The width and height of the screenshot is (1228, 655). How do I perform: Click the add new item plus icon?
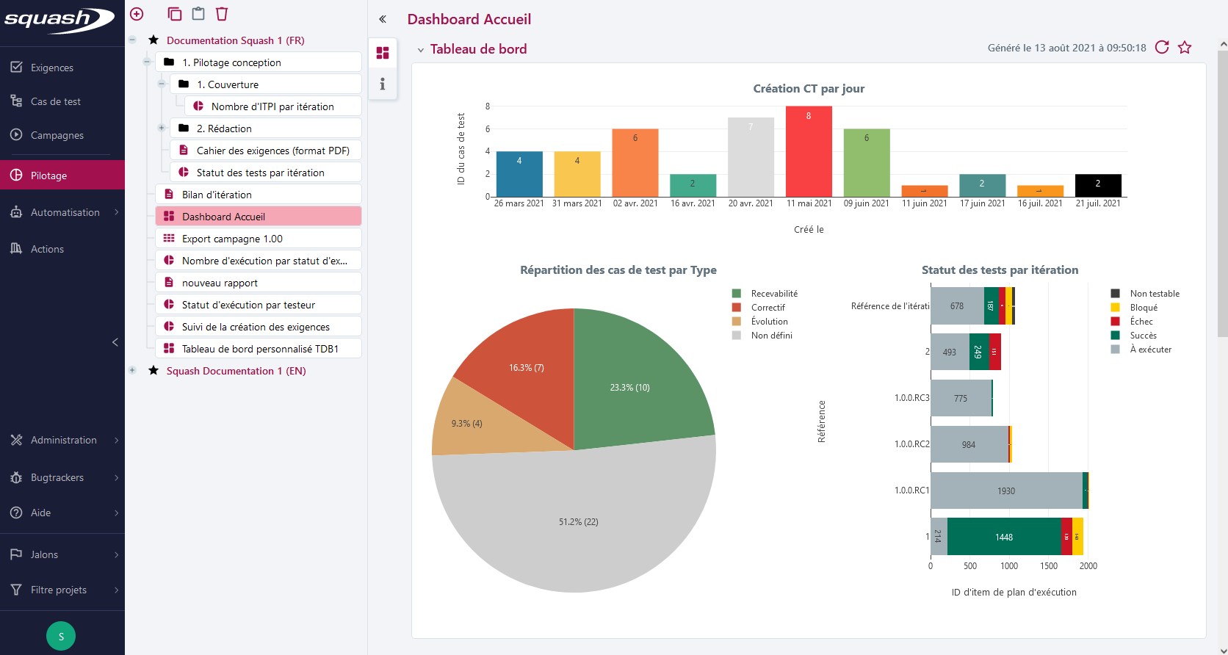coord(137,14)
